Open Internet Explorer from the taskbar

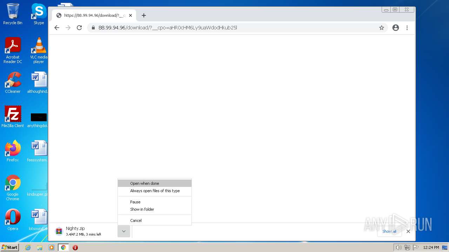(x=28, y=247)
